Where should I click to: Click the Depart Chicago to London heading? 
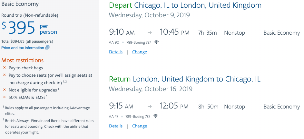[185, 5]
